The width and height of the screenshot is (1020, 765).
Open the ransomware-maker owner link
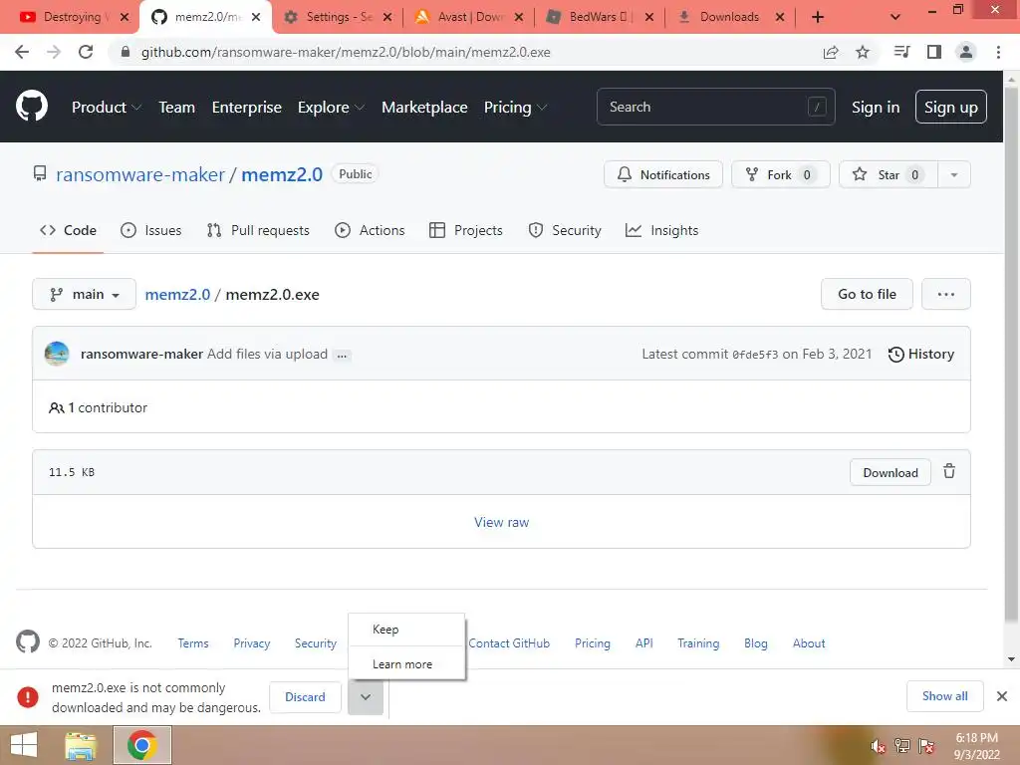[139, 174]
